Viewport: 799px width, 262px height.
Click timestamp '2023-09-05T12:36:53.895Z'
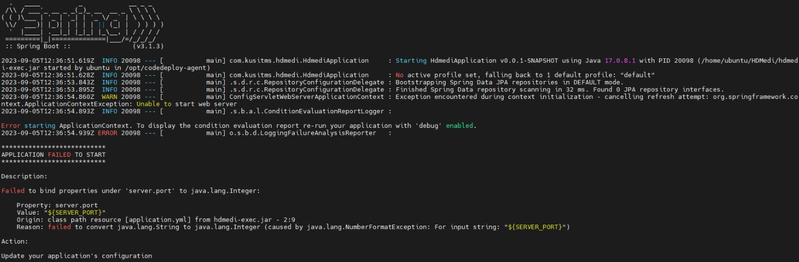[x=48, y=89]
